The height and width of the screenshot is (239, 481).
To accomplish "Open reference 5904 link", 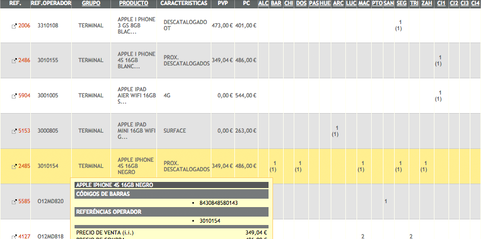I will coord(24,96).
